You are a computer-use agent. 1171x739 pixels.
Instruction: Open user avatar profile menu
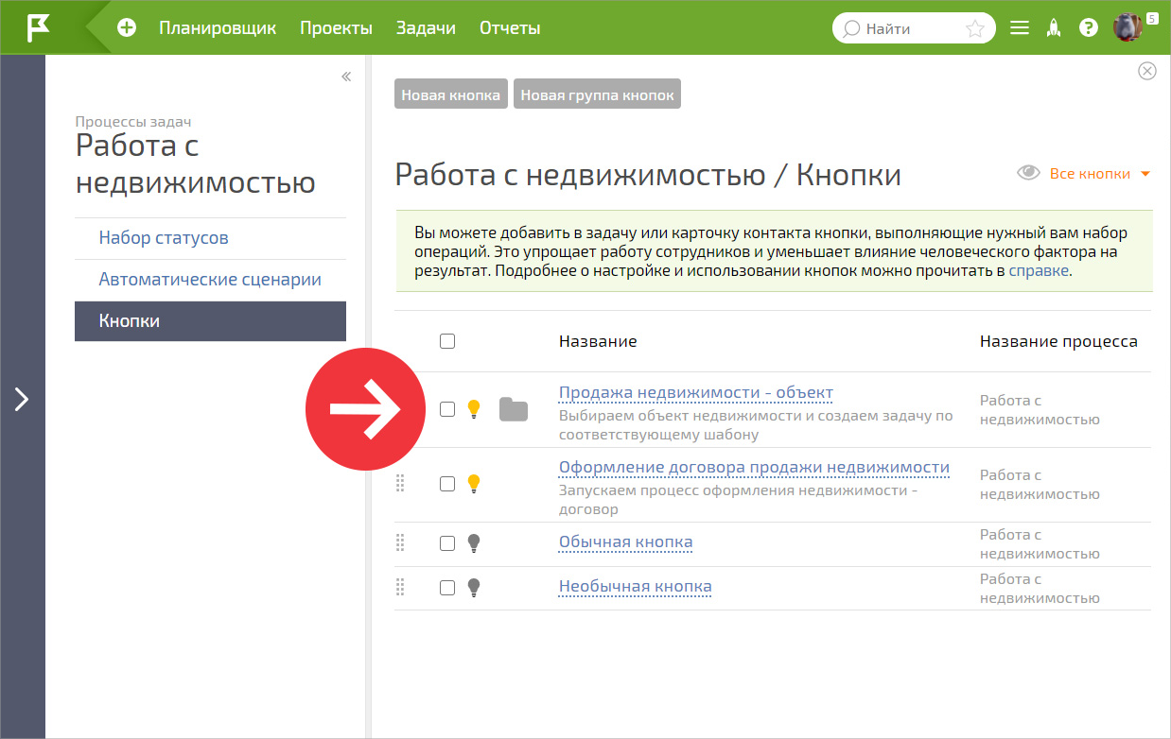1128,27
